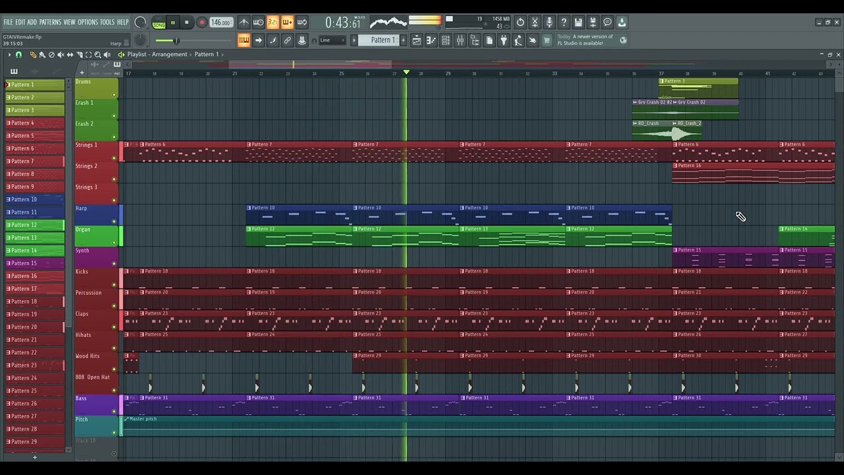The width and height of the screenshot is (844, 475).
Task: Enable wait for input to start
Action: pyautogui.click(x=258, y=22)
